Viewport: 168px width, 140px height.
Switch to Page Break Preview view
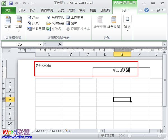[112, 136]
